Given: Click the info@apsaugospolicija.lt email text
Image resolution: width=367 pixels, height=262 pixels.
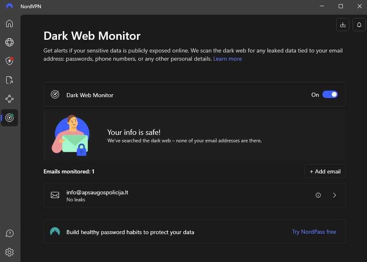Looking at the screenshot, I should point(97,192).
